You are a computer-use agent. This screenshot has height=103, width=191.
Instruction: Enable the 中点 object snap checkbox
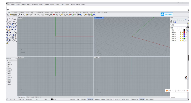[x=7, y=68]
